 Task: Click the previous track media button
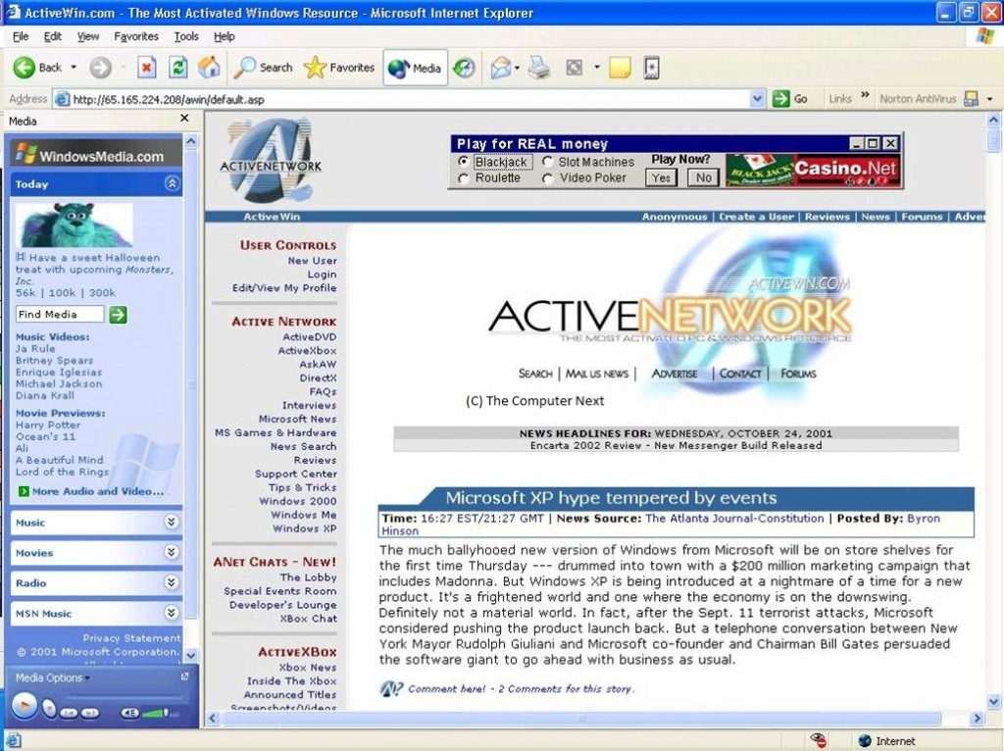pyautogui.click(x=70, y=713)
